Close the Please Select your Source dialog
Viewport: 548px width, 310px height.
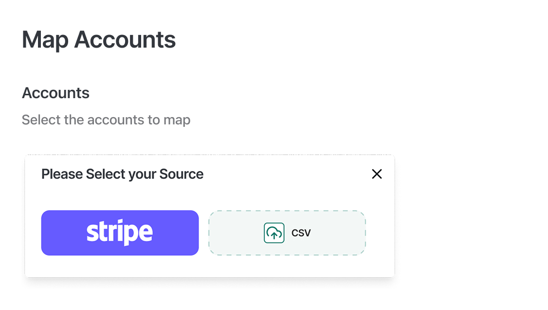[x=377, y=174]
